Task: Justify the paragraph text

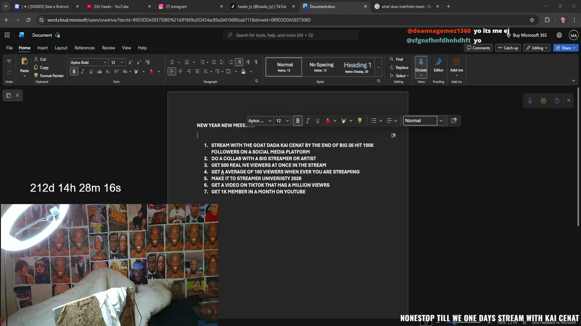Action: pos(197,72)
